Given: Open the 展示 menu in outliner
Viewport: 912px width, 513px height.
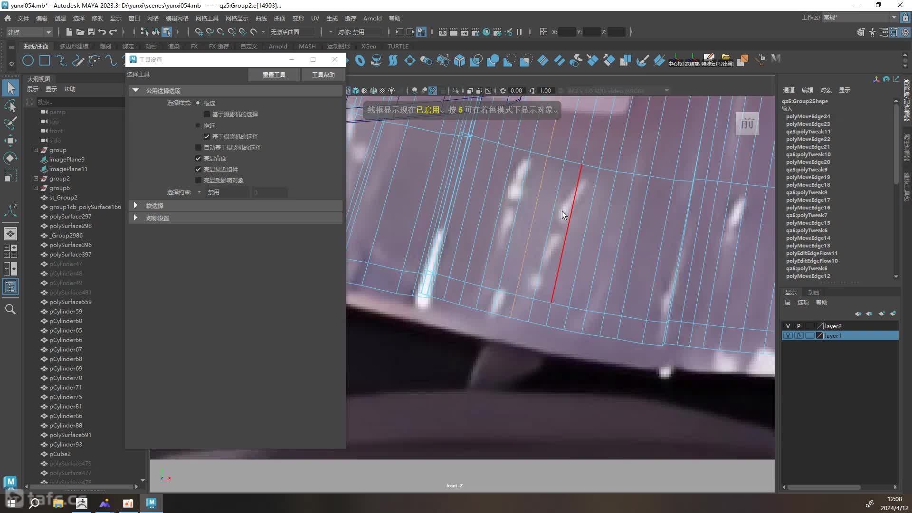Looking at the screenshot, I should 33,89.
